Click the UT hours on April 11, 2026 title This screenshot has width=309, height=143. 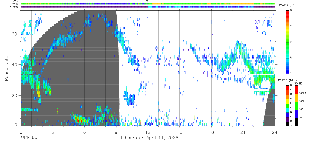point(148,138)
